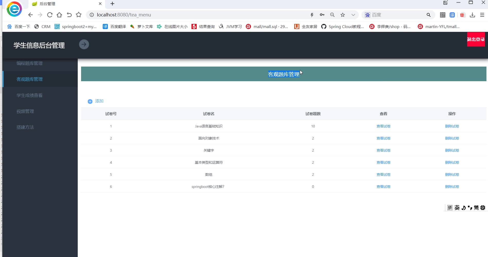488x257 pixels.
Task: Click the zoom magnifier icon in address bar
Action: tap(332, 15)
